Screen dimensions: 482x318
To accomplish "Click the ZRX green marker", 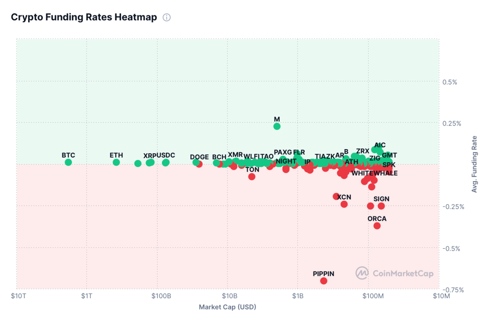I will coord(362,157).
